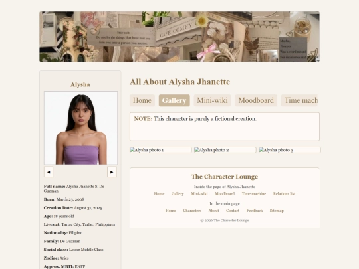Viewport: 359px width, 269px height.
Task: Click the collage banner image
Action: 179,37
